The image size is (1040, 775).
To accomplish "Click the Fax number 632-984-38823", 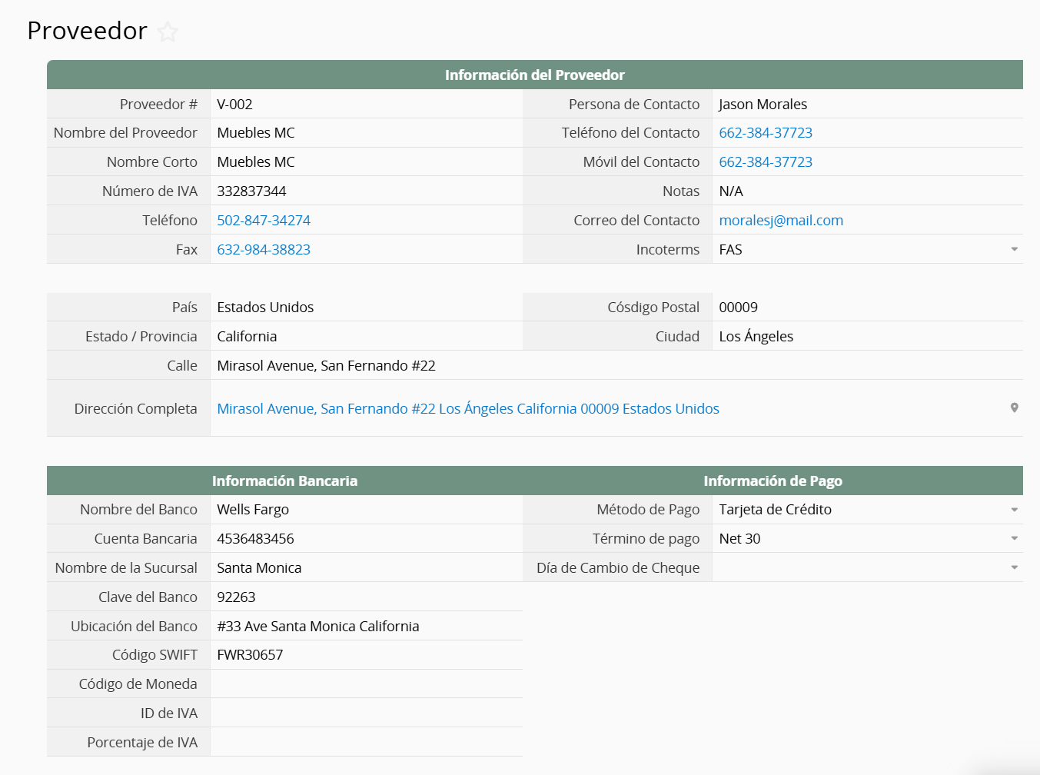I will (263, 250).
